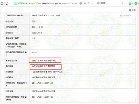This screenshot has height=104, width=139.
Task: Click the violation fact value in 违法事实 row
Action: pos(44,66)
